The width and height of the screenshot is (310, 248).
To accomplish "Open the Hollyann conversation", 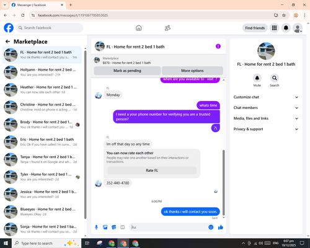I will pos(42,73).
